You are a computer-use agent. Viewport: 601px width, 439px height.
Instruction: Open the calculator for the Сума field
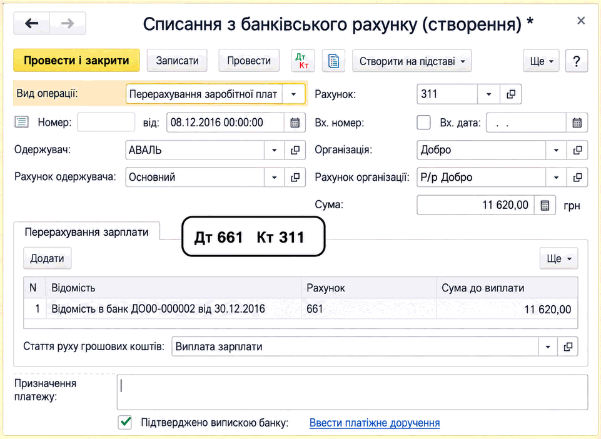(545, 205)
